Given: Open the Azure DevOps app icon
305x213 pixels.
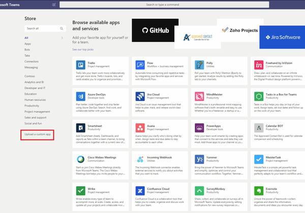Looking at the screenshot, I should click(80, 96).
